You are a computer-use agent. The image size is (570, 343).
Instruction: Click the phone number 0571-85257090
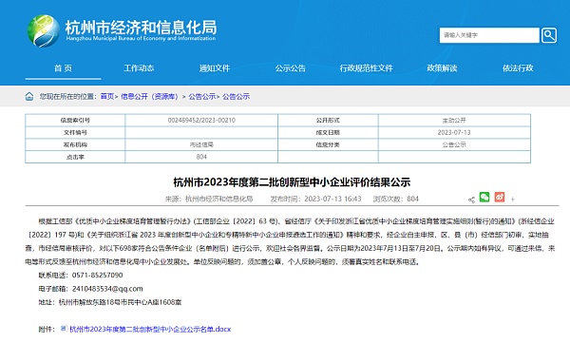click(x=98, y=275)
